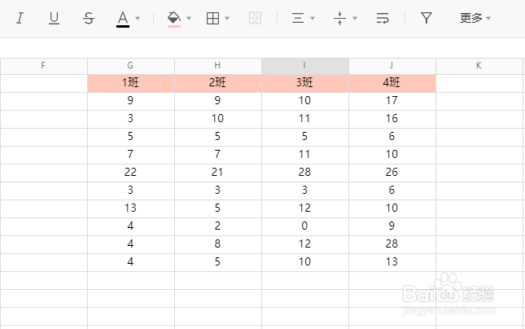Viewport: 525px width, 329px height.
Task: Select cell containing 28 under 3班
Action: click(x=305, y=173)
